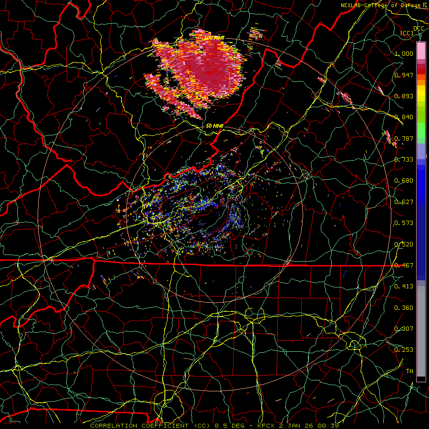Image resolution: width=429 pixels, height=429 pixels.
Task: Click the 50 NMI range ring label
Action: (x=214, y=126)
